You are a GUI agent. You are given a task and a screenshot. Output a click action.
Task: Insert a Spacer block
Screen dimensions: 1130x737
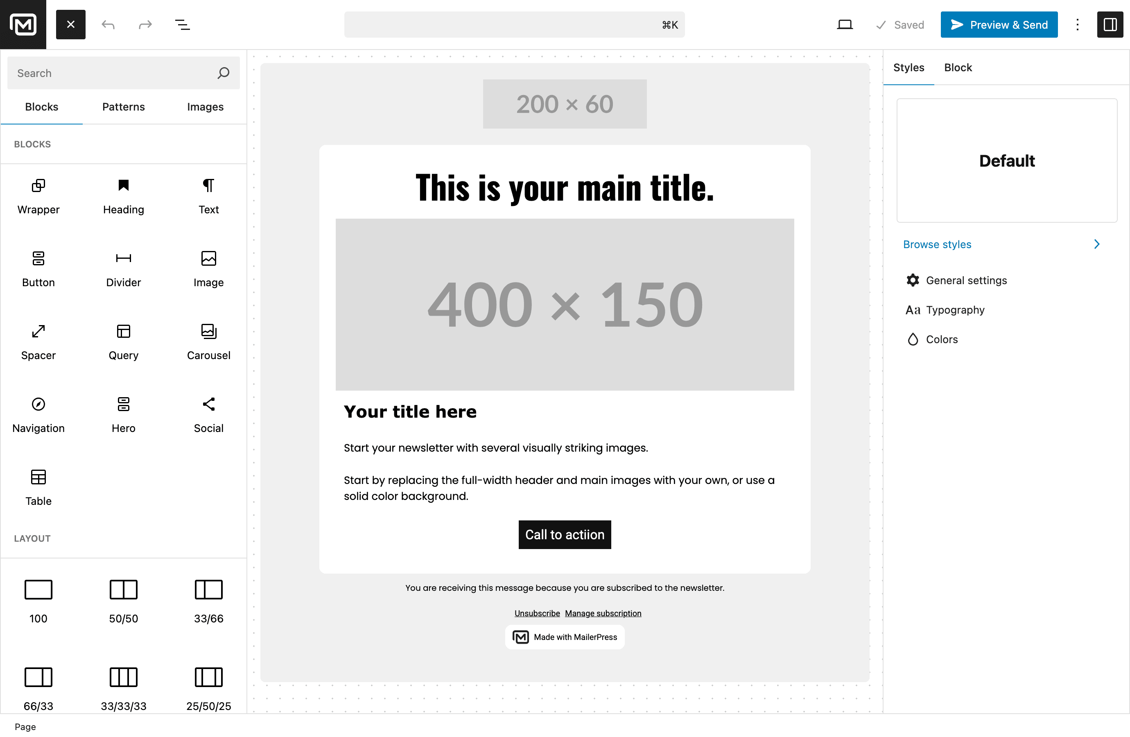[38, 341]
